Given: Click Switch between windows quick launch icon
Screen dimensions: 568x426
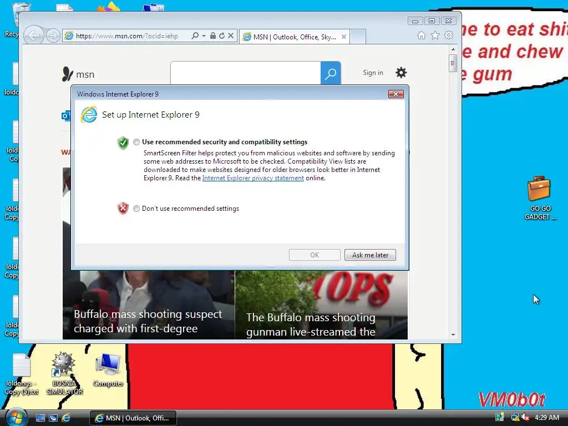Looking at the screenshot, I should point(53,418).
